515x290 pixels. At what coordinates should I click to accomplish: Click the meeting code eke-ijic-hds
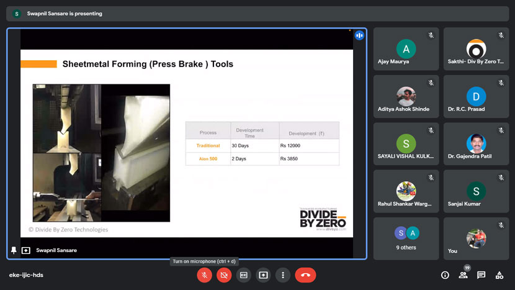(26, 275)
